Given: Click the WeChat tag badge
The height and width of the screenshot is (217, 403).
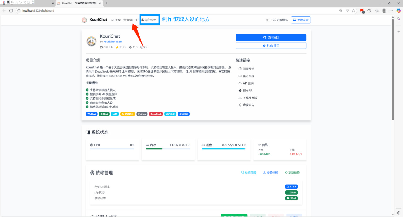Looking at the screenshot, I should coord(92,114).
